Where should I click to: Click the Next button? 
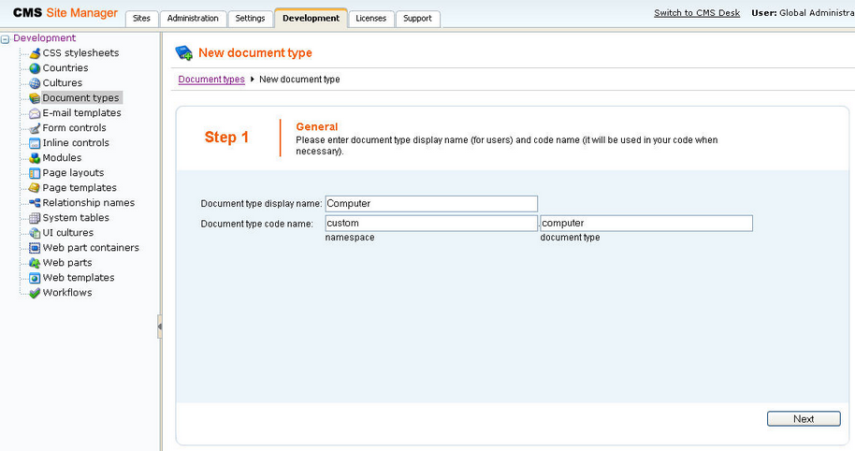coord(804,419)
